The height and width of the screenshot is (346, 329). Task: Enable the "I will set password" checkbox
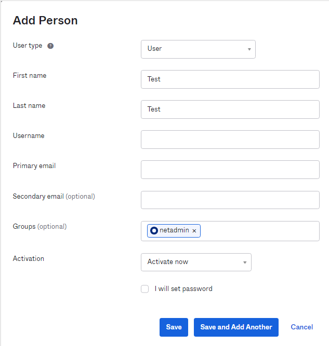tap(145, 289)
